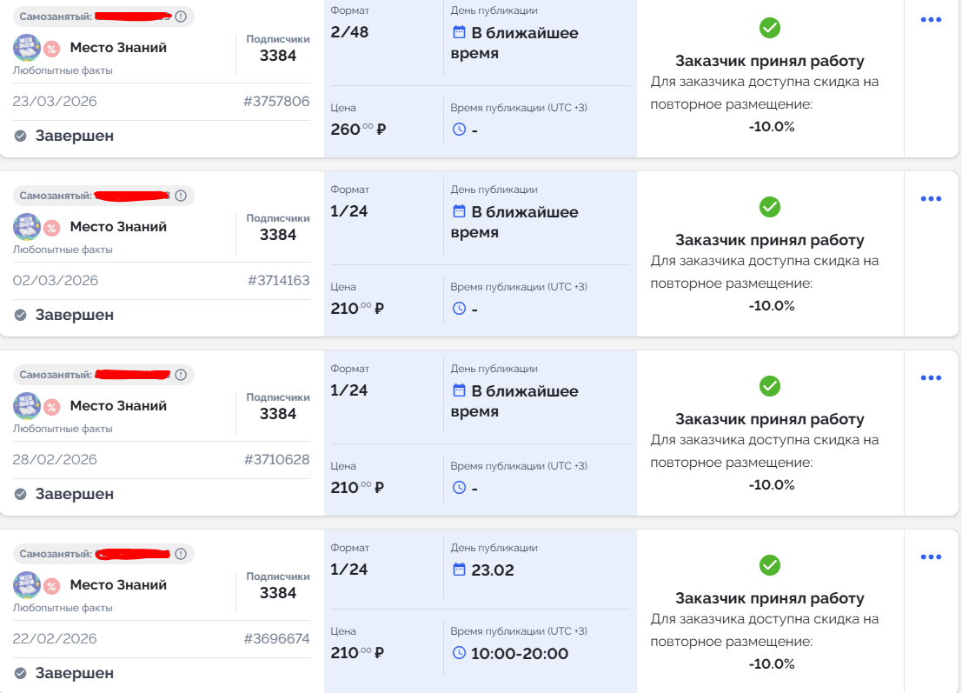Click green checkmark in order #3757806
Image resolution: width=962 pixels, height=693 pixels.
770,28
